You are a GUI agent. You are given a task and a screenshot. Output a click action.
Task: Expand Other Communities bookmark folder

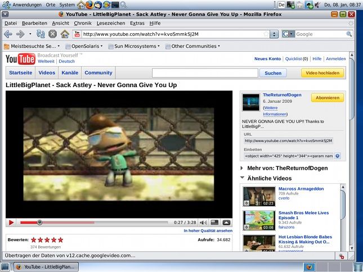click(192, 46)
